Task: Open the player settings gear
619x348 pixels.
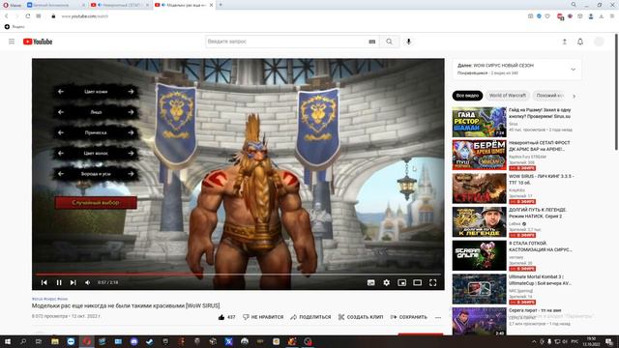Action: tap(387, 282)
